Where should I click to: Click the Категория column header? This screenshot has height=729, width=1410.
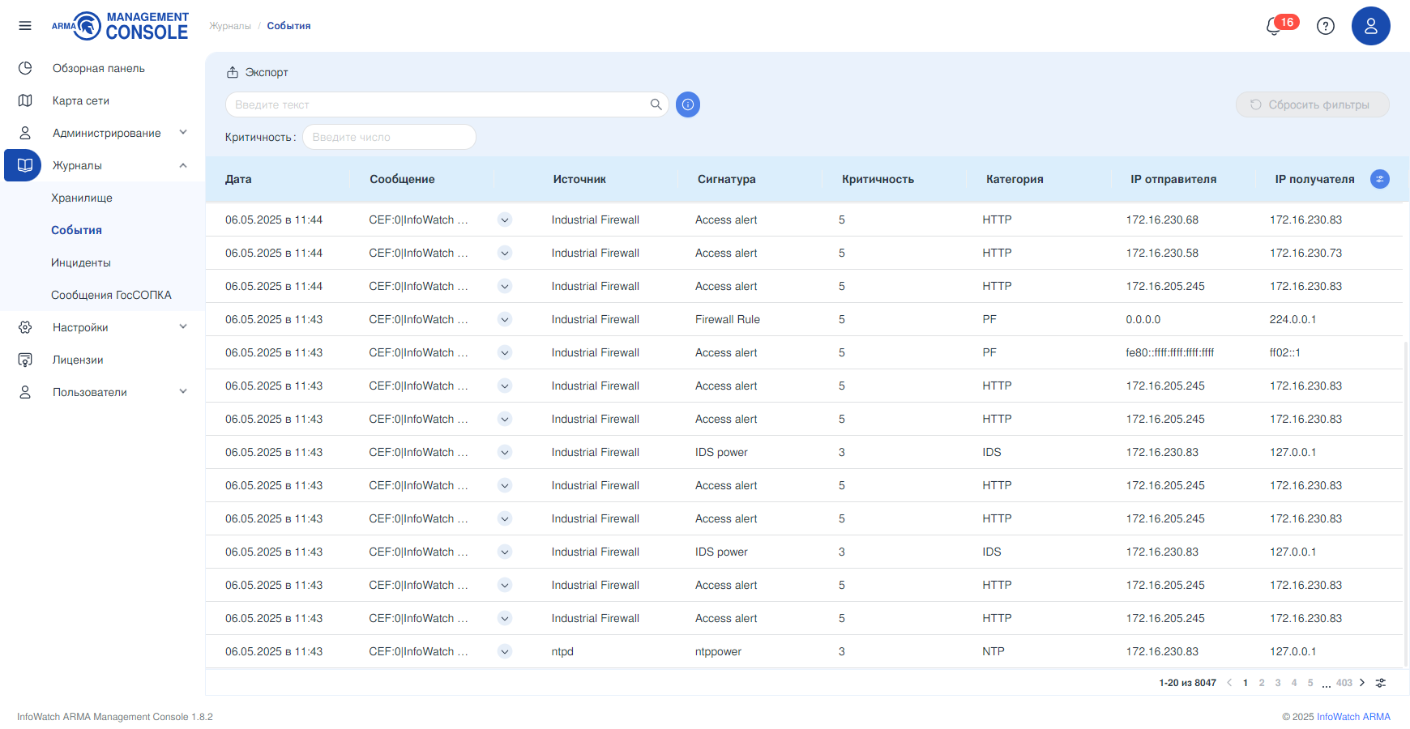(x=1015, y=179)
